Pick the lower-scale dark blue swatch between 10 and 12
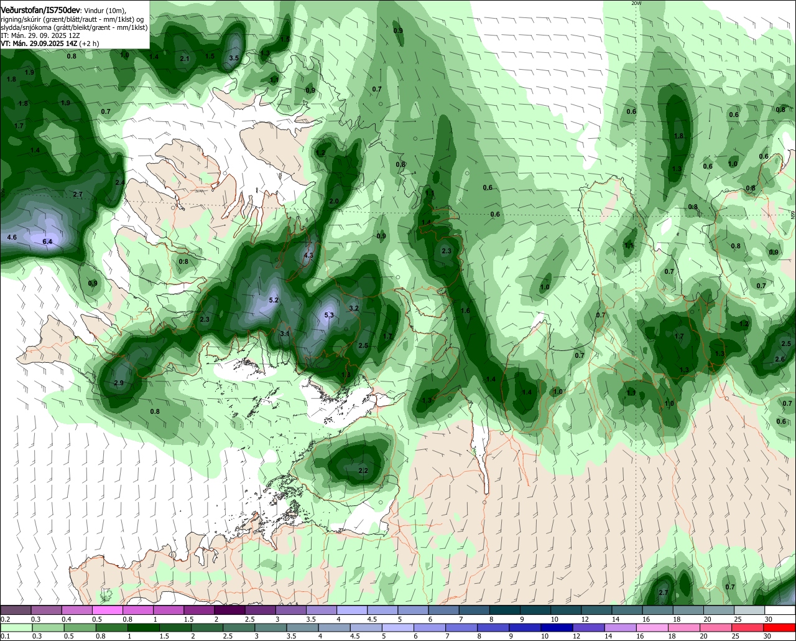The width and height of the screenshot is (796, 641). point(555,627)
